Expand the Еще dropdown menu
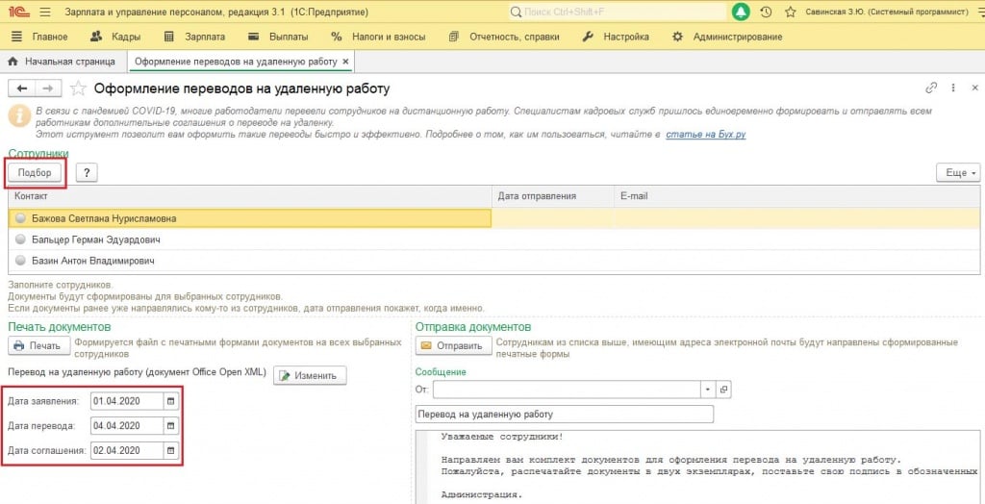 957,173
